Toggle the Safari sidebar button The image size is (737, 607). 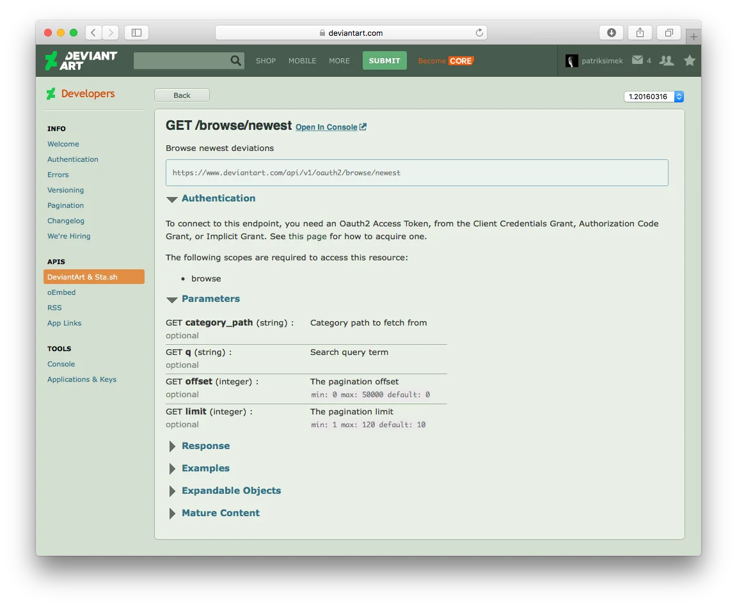(136, 33)
